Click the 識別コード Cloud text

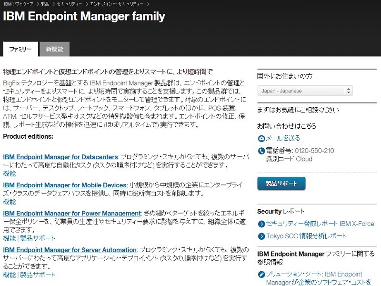tap(289, 159)
